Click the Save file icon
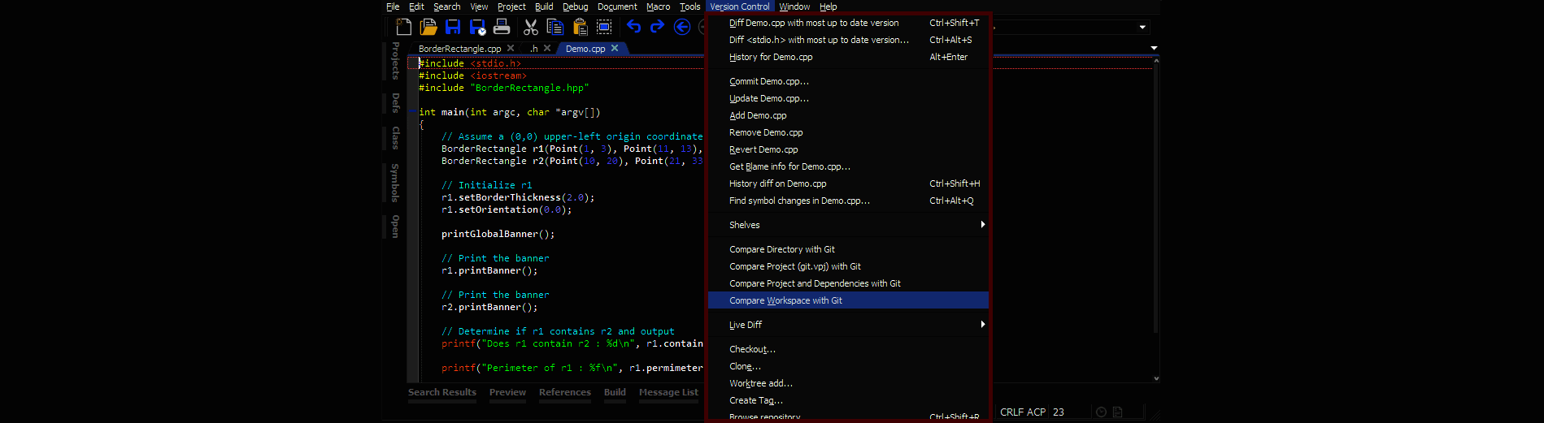This screenshot has height=423, width=1544. pyautogui.click(x=453, y=27)
